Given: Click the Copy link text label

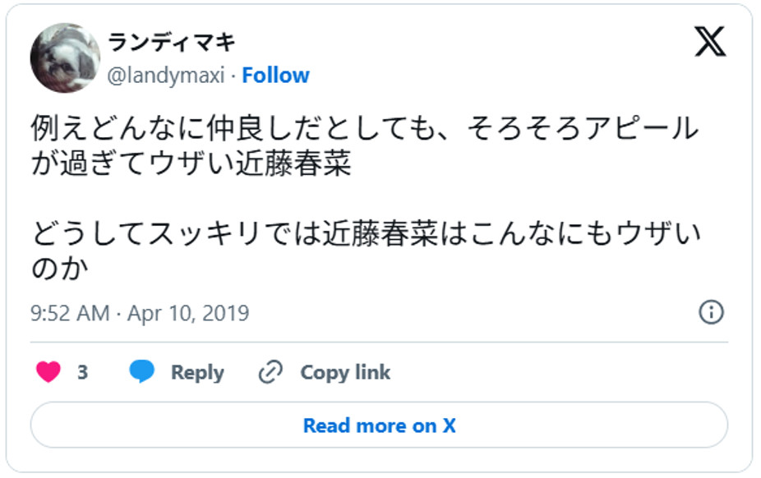Looking at the screenshot, I should (345, 372).
